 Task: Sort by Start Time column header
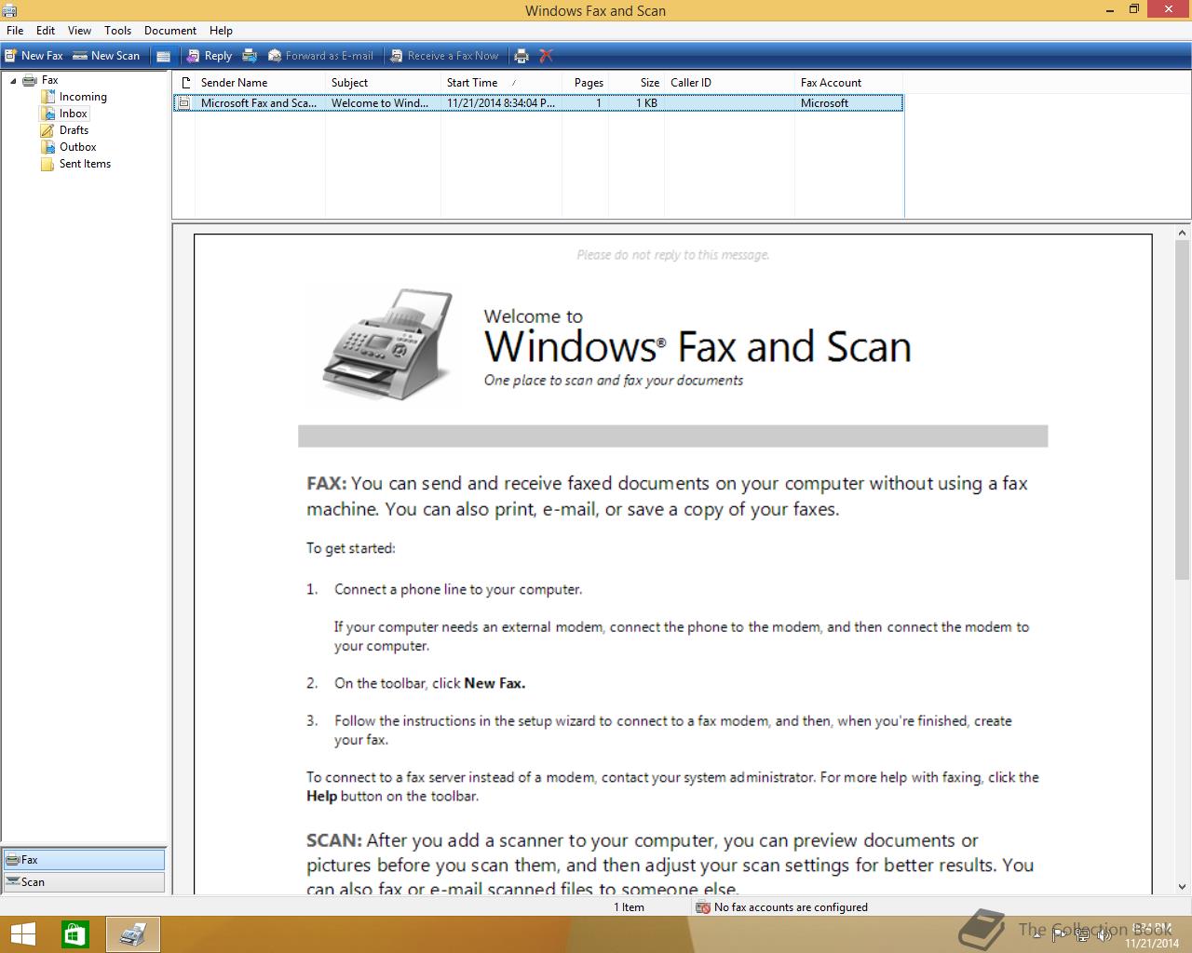[x=501, y=83]
